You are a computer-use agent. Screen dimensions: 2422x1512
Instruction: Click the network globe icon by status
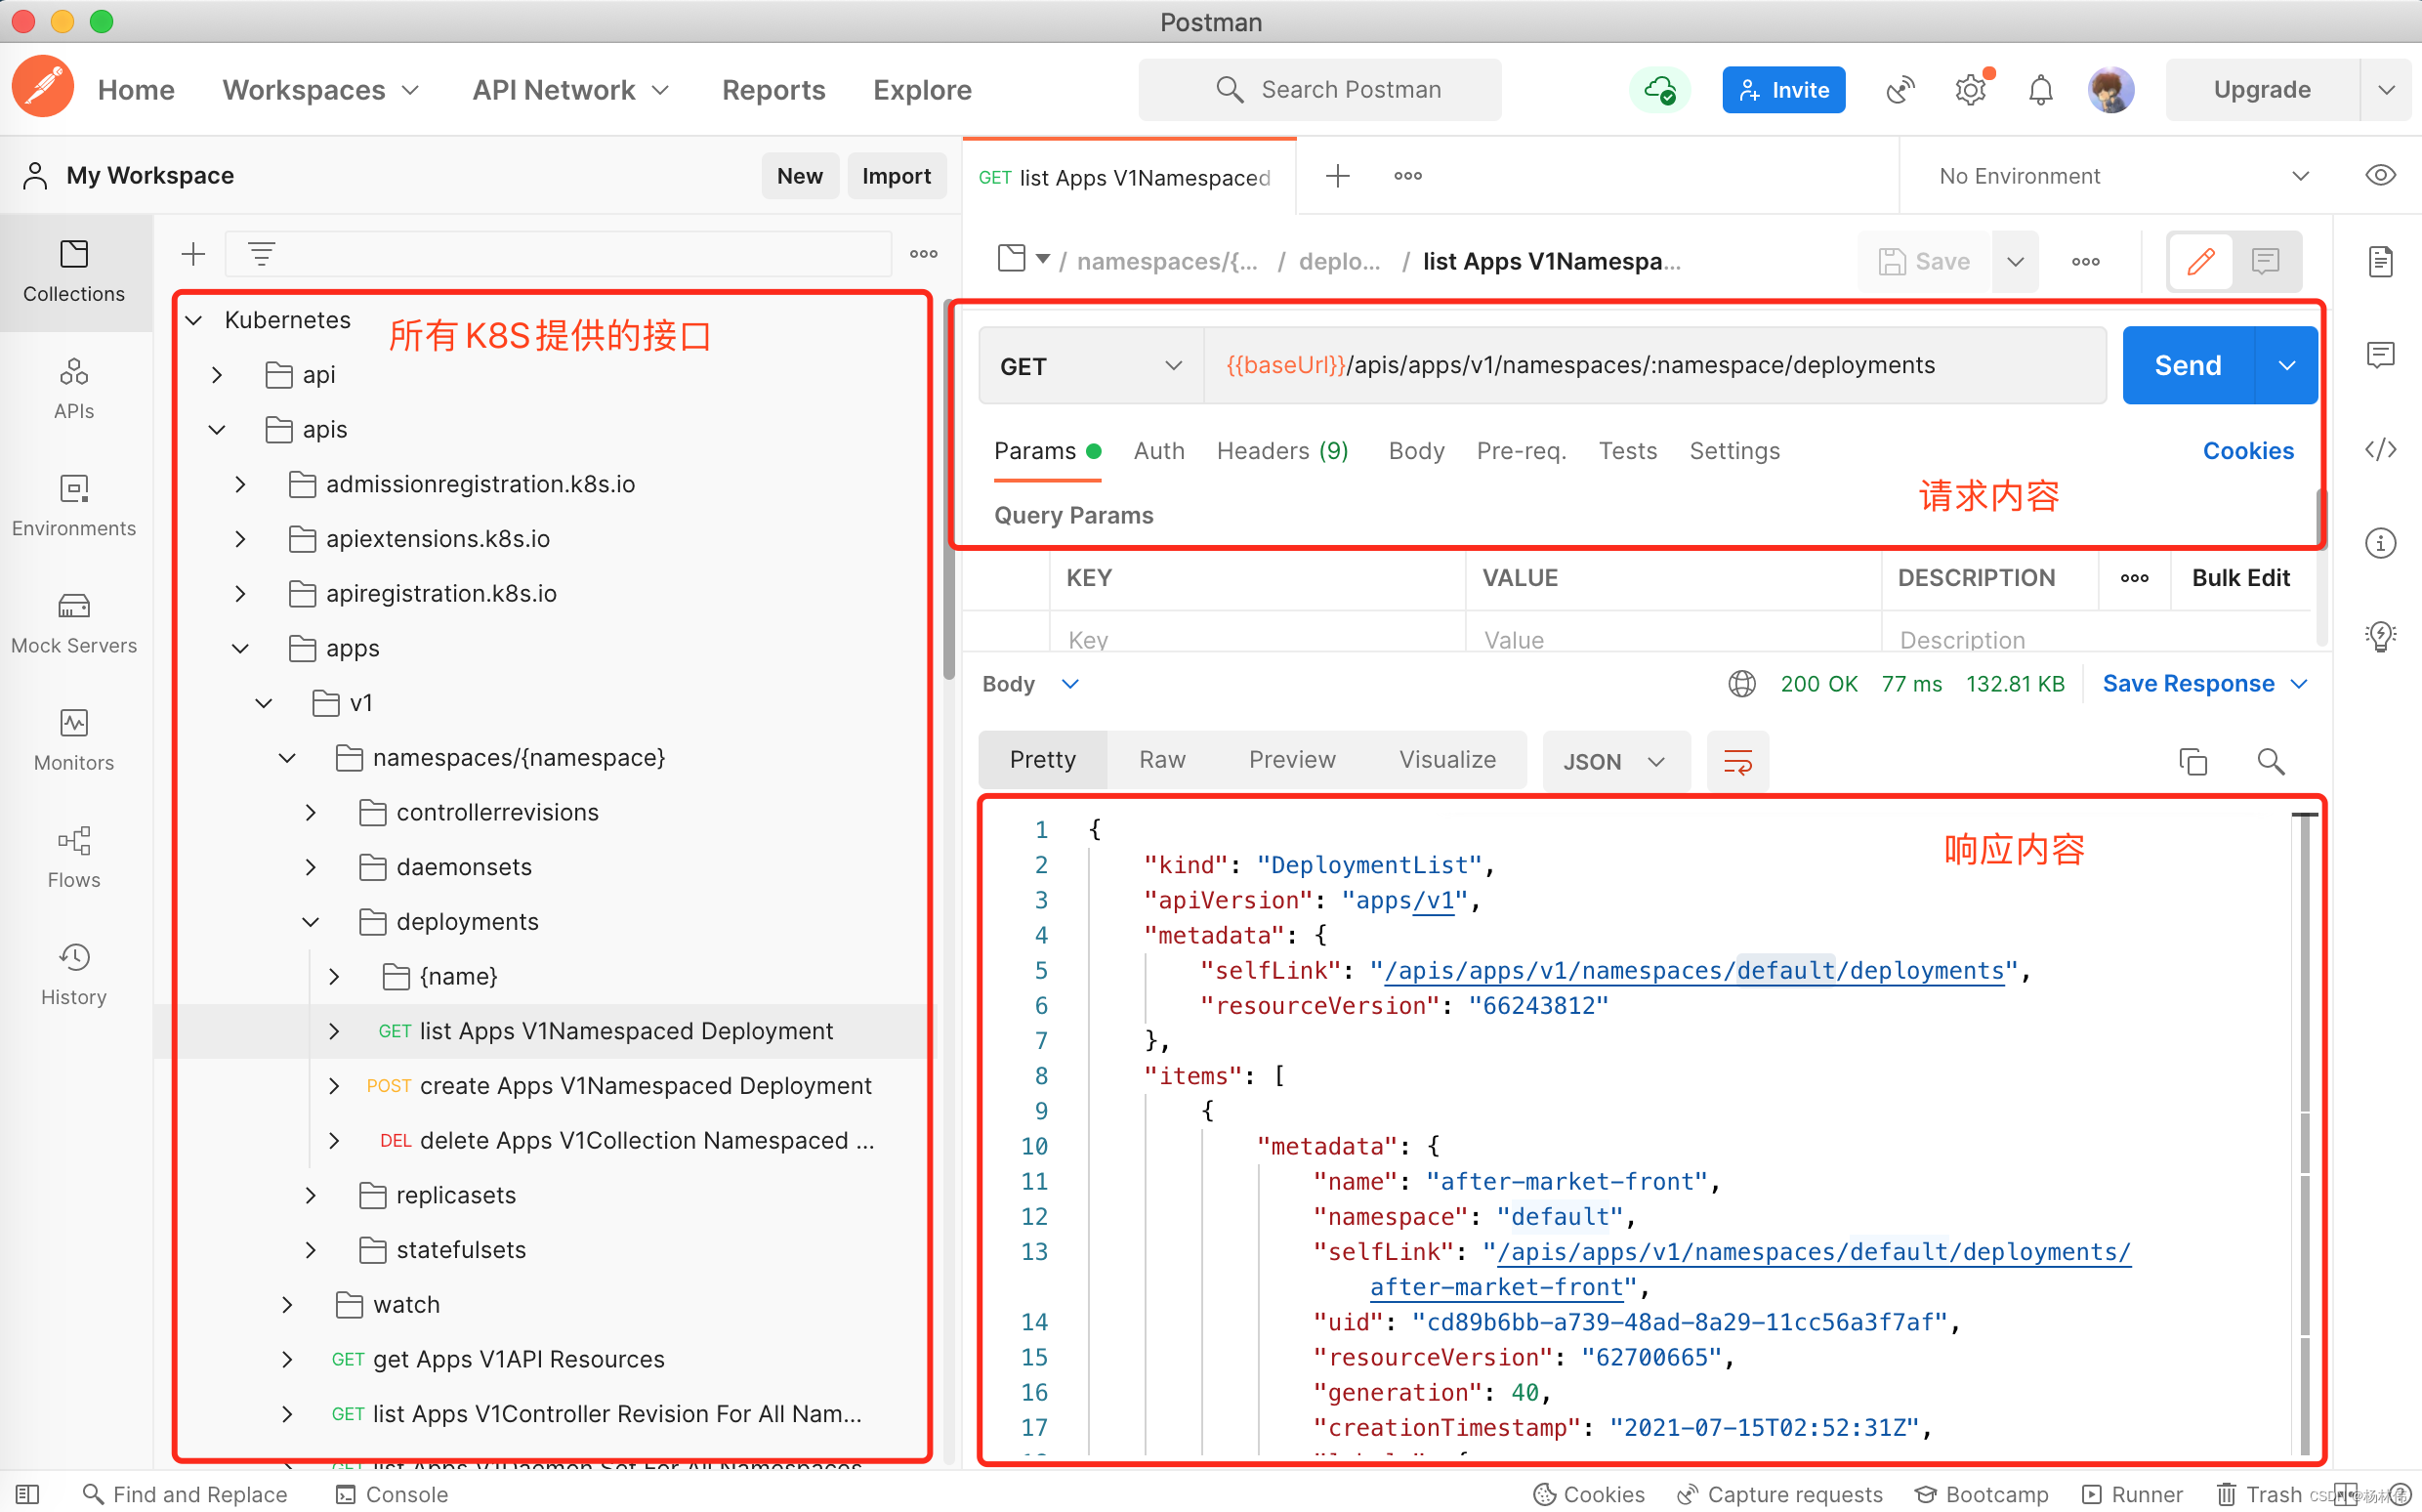point(1741,684)
